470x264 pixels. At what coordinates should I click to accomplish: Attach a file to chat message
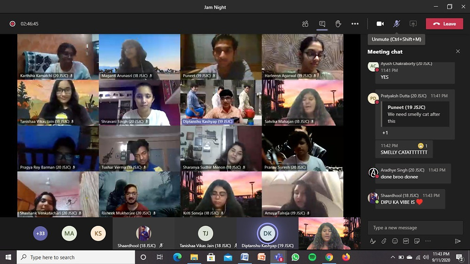tap(384, 241)
